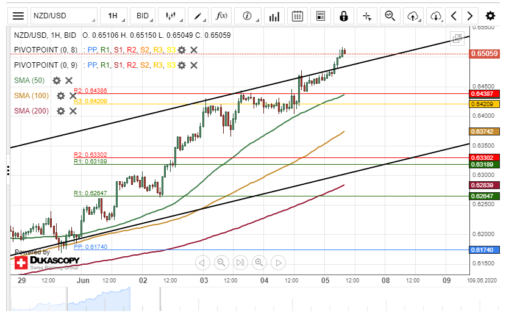The image size is (506, 316).
Task: Pop out chart with detach icon
Action: tap(457, 38)
